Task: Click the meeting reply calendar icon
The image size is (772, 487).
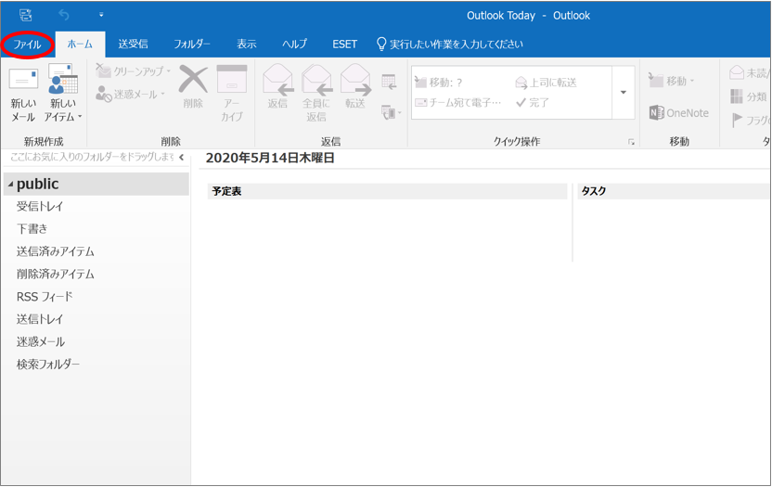Action: [389, 82]
